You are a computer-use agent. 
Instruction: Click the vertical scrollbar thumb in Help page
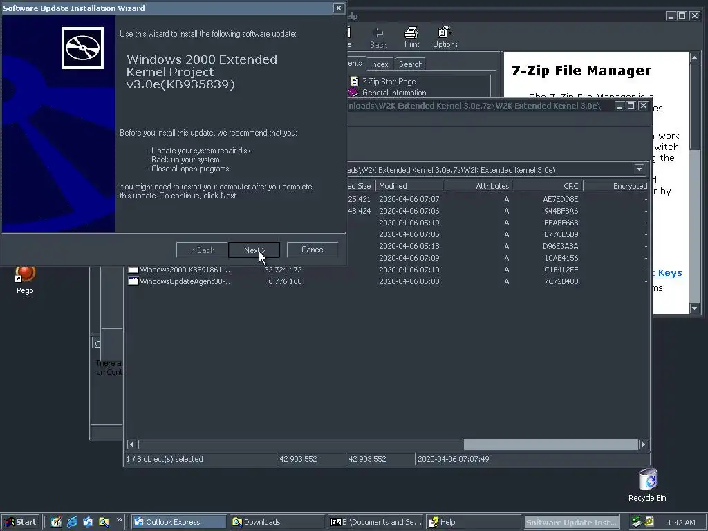pos(694,106)
